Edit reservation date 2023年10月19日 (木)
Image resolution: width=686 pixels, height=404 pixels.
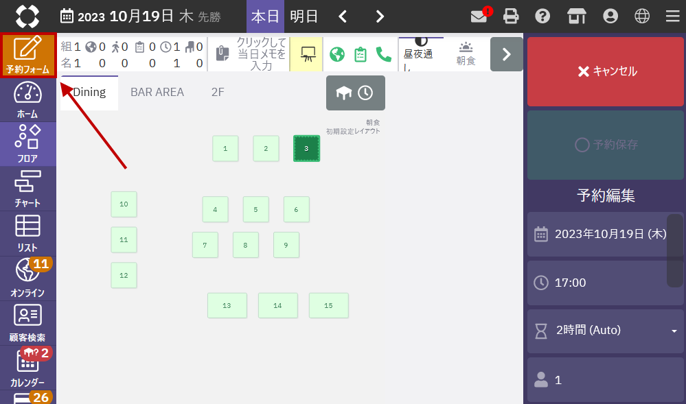[x=606, y=234]
